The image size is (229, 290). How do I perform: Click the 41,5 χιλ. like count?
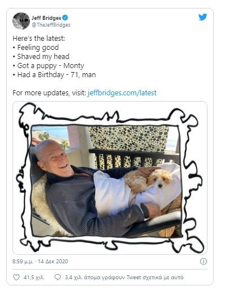click(x=34, y=278)
